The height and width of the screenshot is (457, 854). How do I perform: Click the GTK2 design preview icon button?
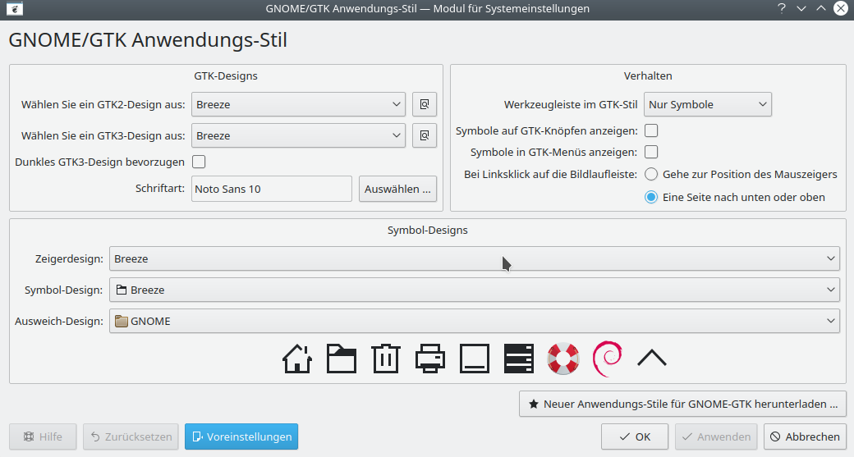425,104
